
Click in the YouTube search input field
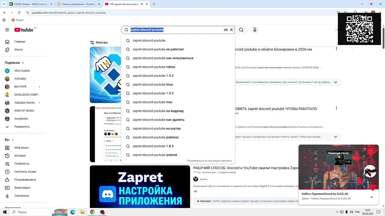[177, 30]
